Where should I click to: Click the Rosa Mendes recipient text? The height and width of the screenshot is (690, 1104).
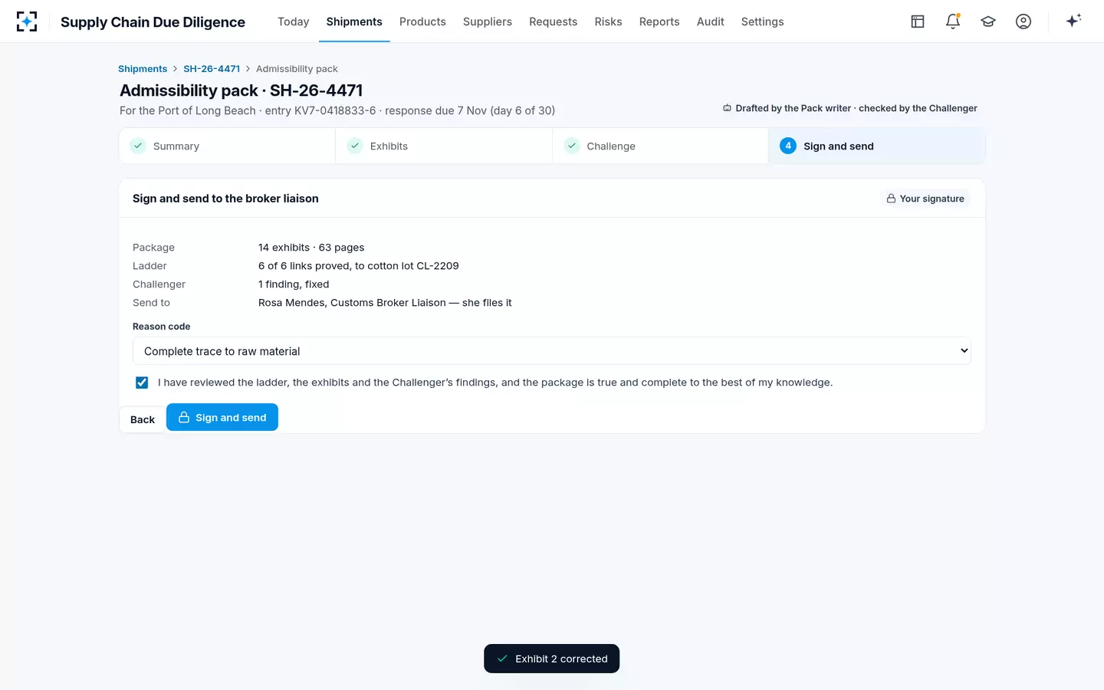coord(385,303)
